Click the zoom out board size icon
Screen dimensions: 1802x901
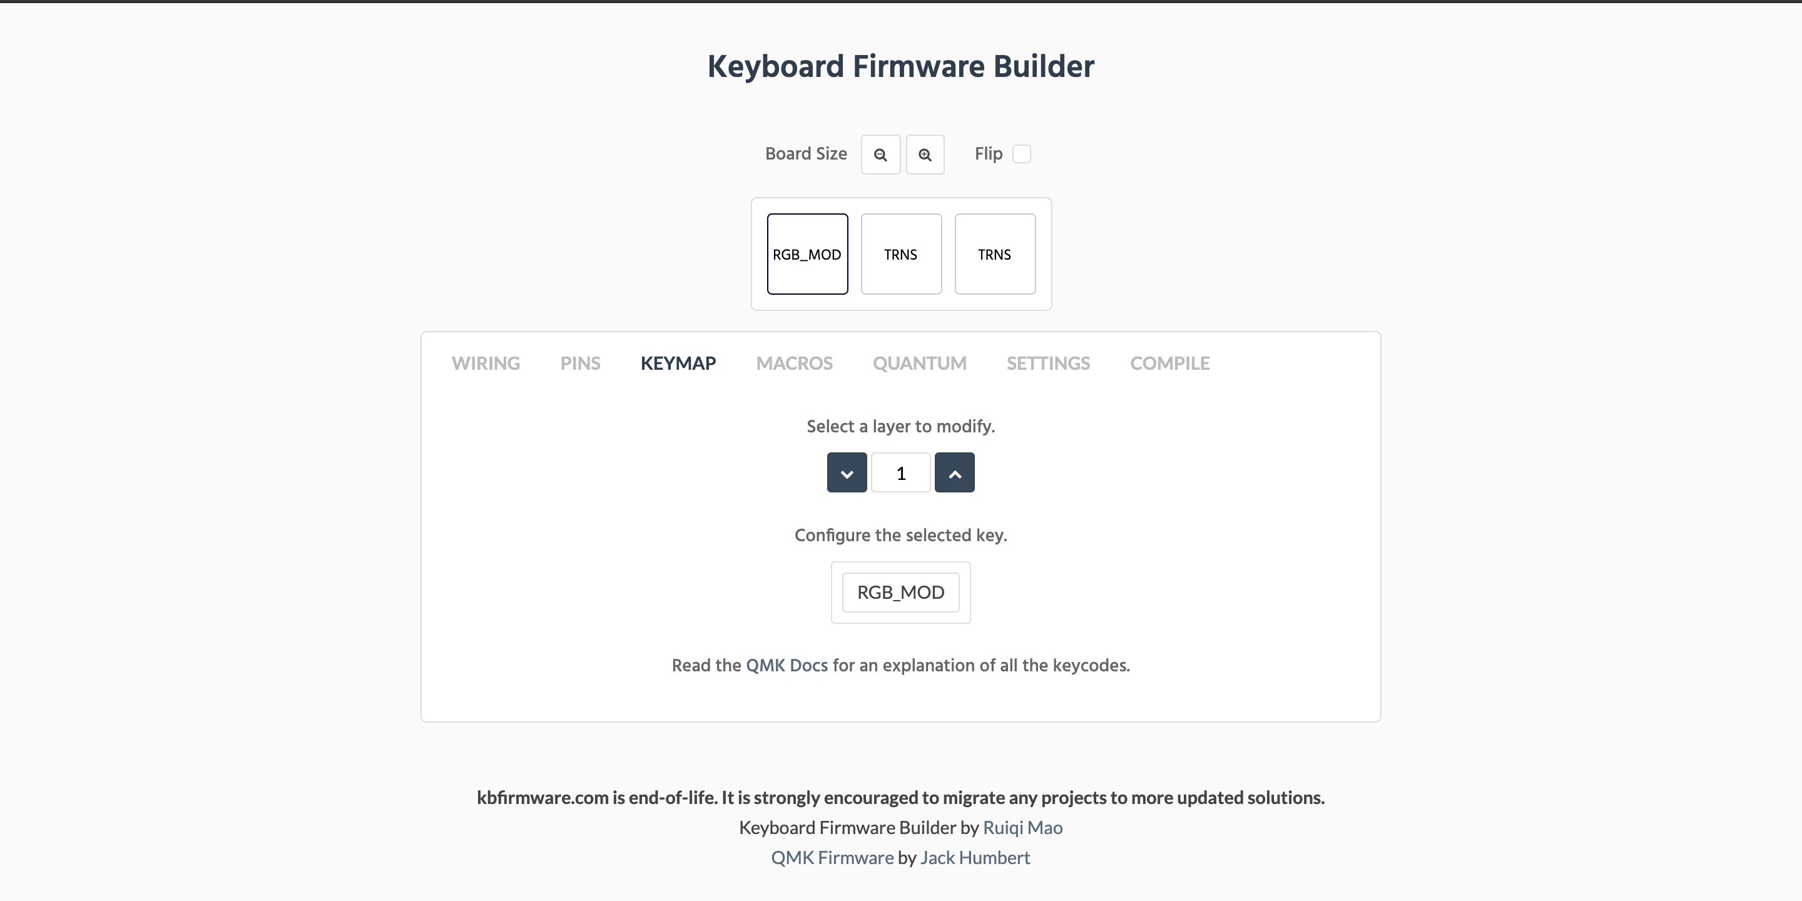coord(880,155)
